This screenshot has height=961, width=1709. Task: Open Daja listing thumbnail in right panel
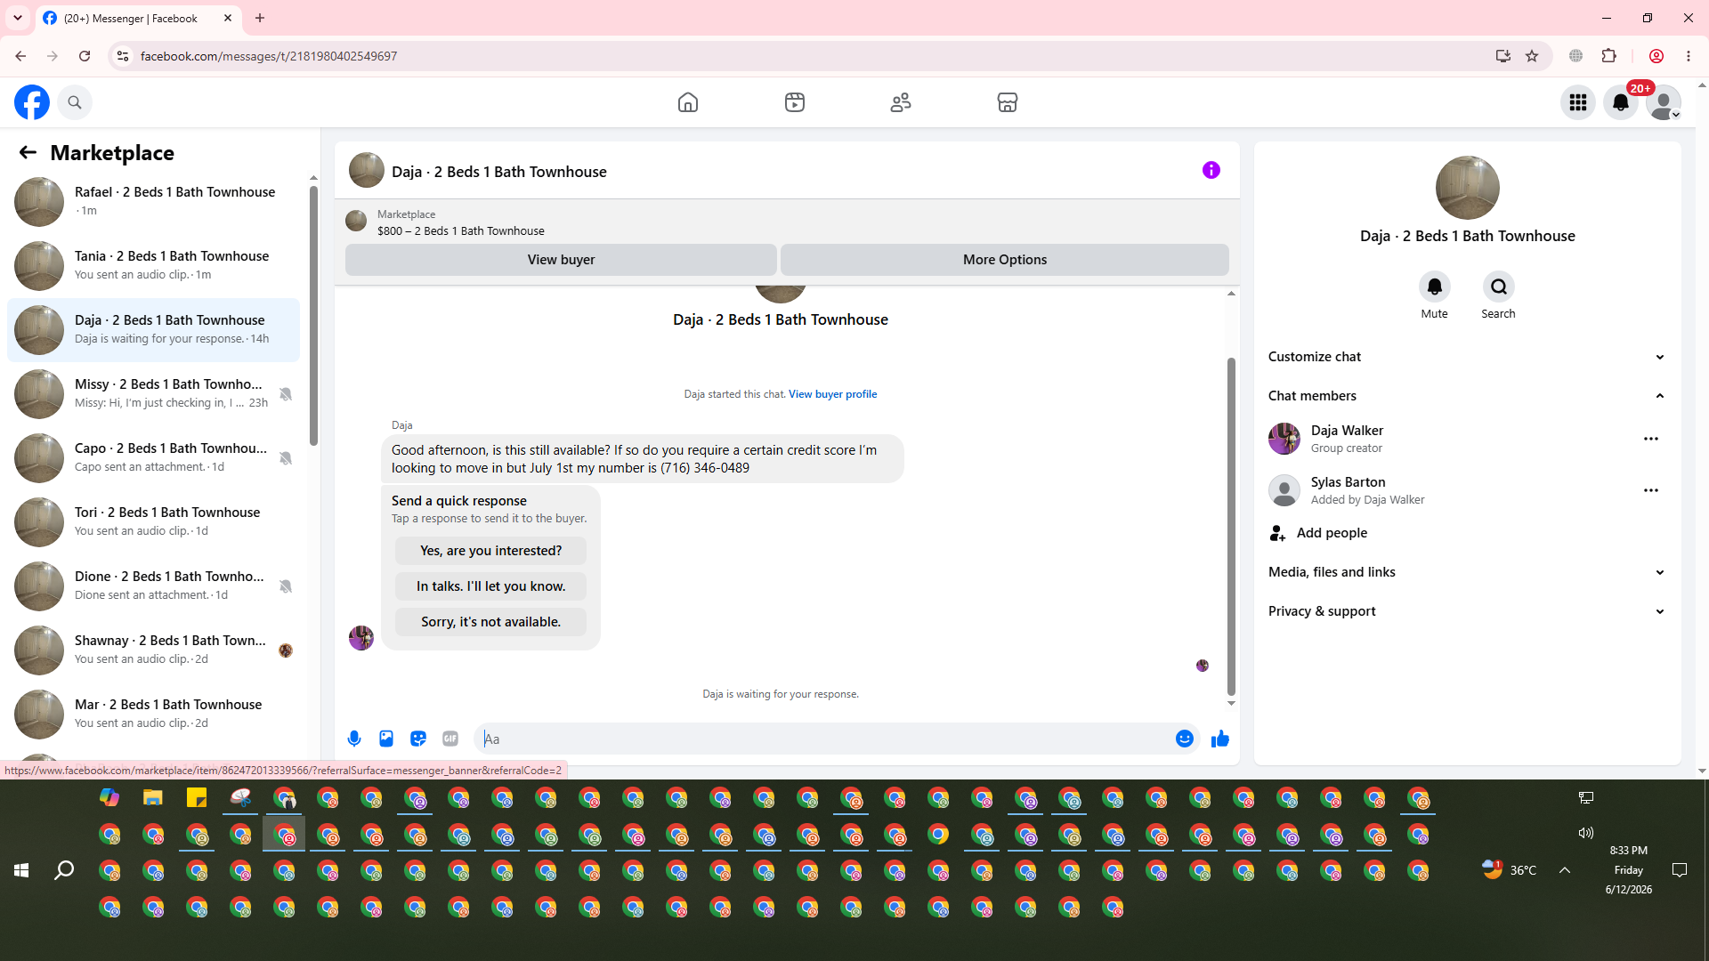(x=1468, y=188)
